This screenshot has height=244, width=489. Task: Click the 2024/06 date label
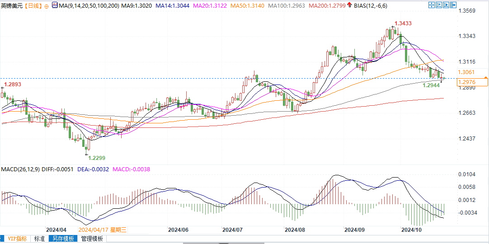click(178, 230)
